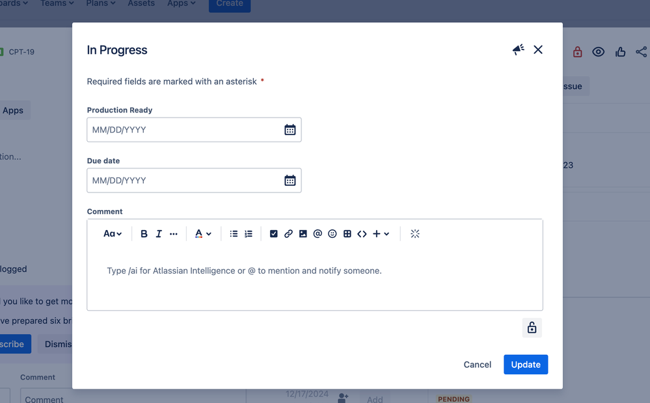This screenshot has height=403, width=650.
Task: Mention someone with the @ icon
Action: point(318,234)
